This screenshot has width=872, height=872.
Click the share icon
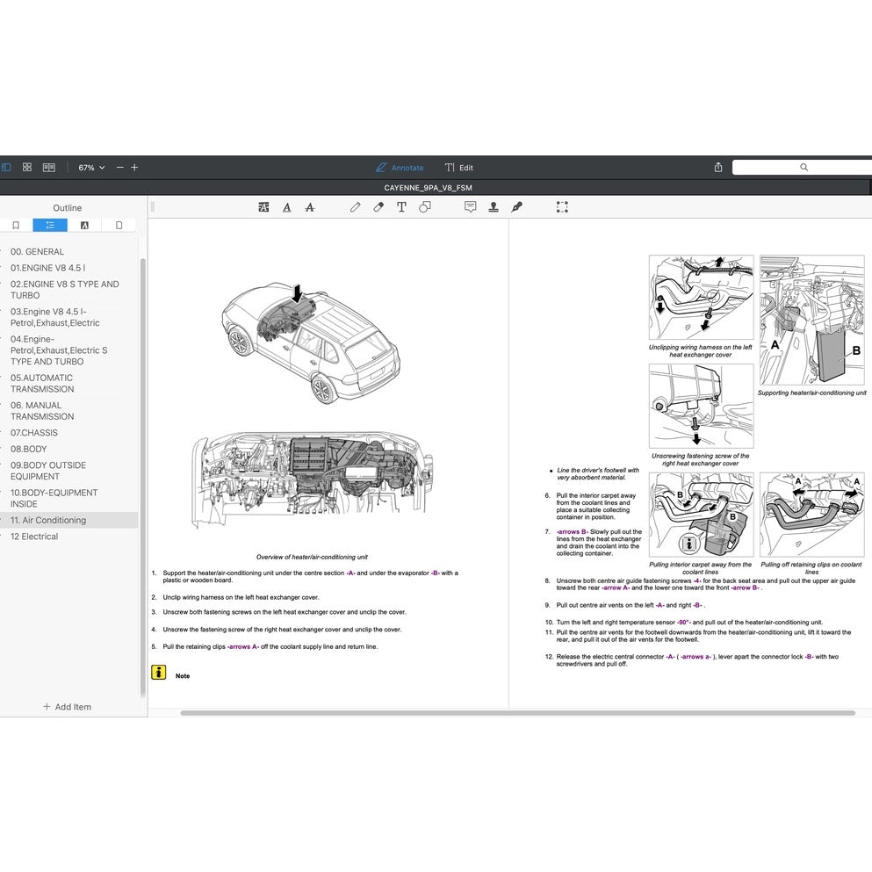(718, 168)
